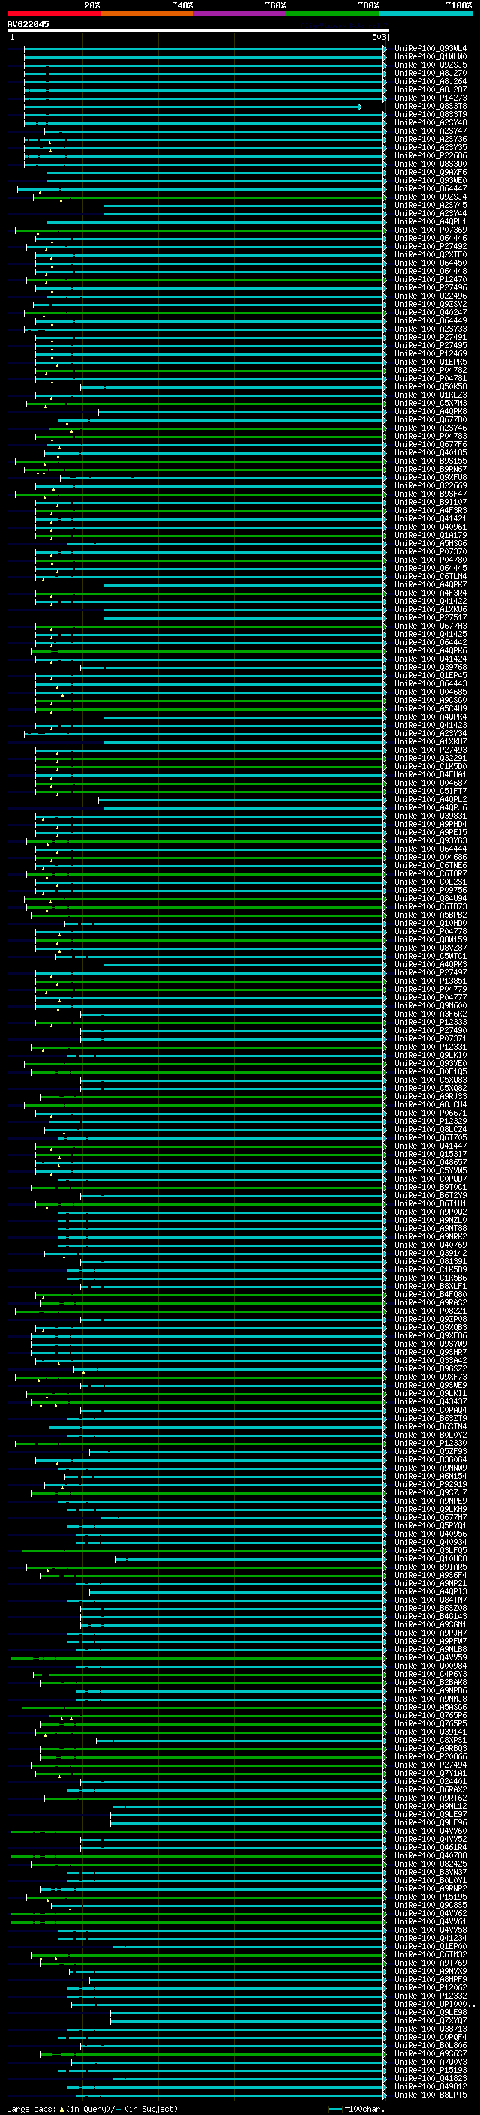This screenshot has height=2115, width=480.
Task: Select the UniRef100_D0F1Q5 label
Action: tap(430, 1071)
